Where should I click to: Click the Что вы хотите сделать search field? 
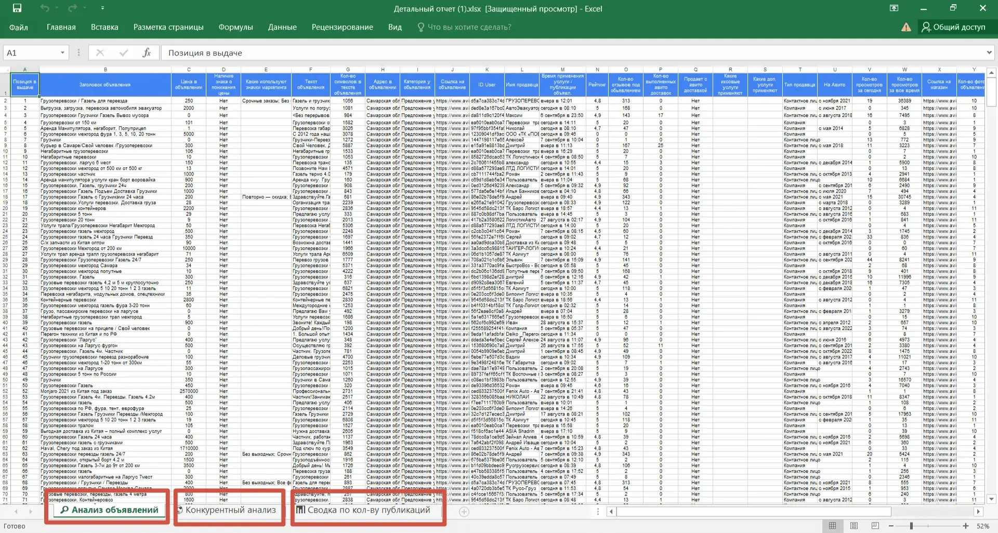(469, 27)
